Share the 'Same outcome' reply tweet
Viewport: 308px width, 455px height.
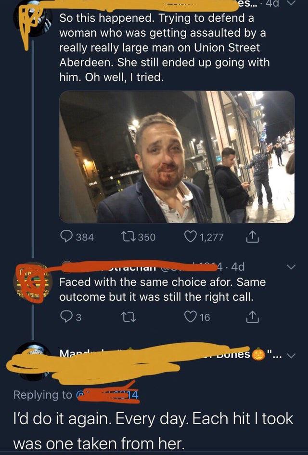(252, 317)
